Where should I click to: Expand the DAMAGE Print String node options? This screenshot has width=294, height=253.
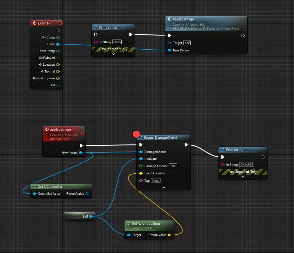point(243,177)
